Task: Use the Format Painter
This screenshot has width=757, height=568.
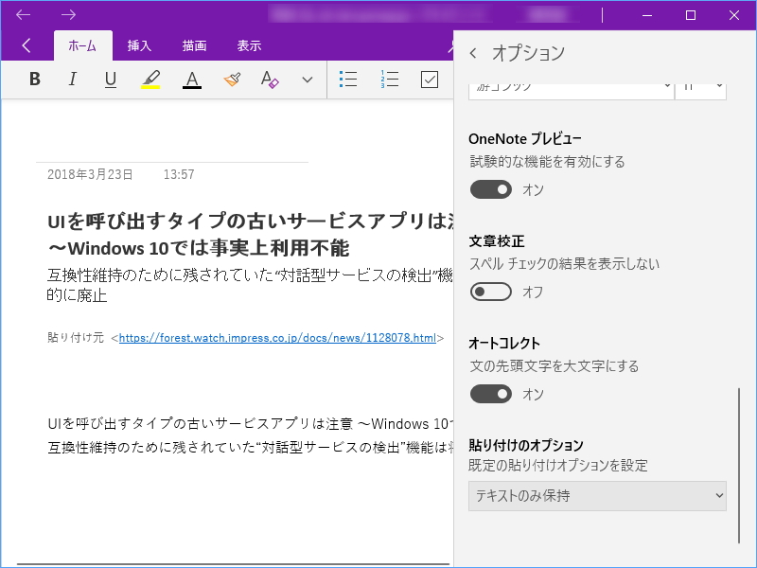Action: 232,80
